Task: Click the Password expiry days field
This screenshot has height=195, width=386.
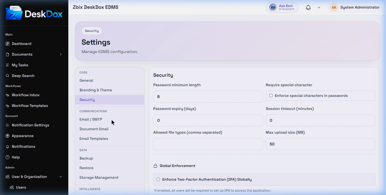Action: 208,120
